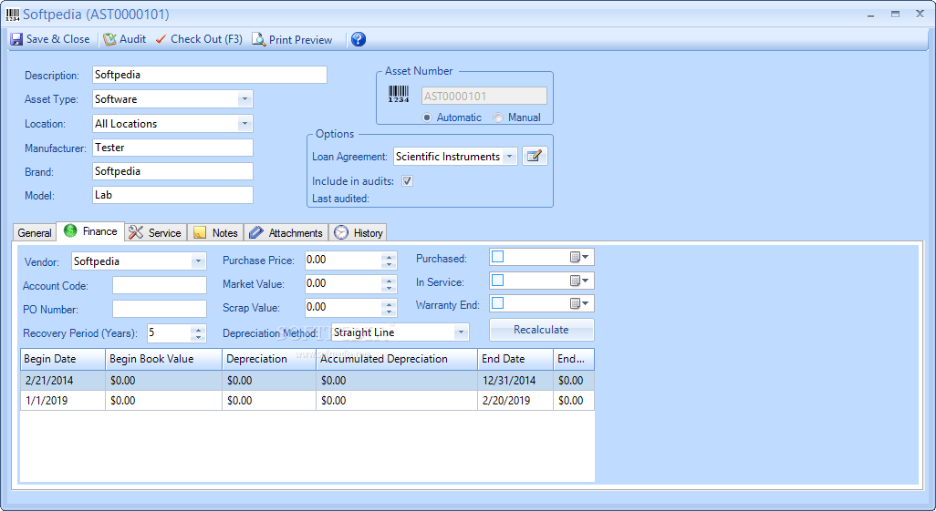Open help with the blue question mark icon
The height and width of the screenshot is (511, 936).
pos(359,39)
